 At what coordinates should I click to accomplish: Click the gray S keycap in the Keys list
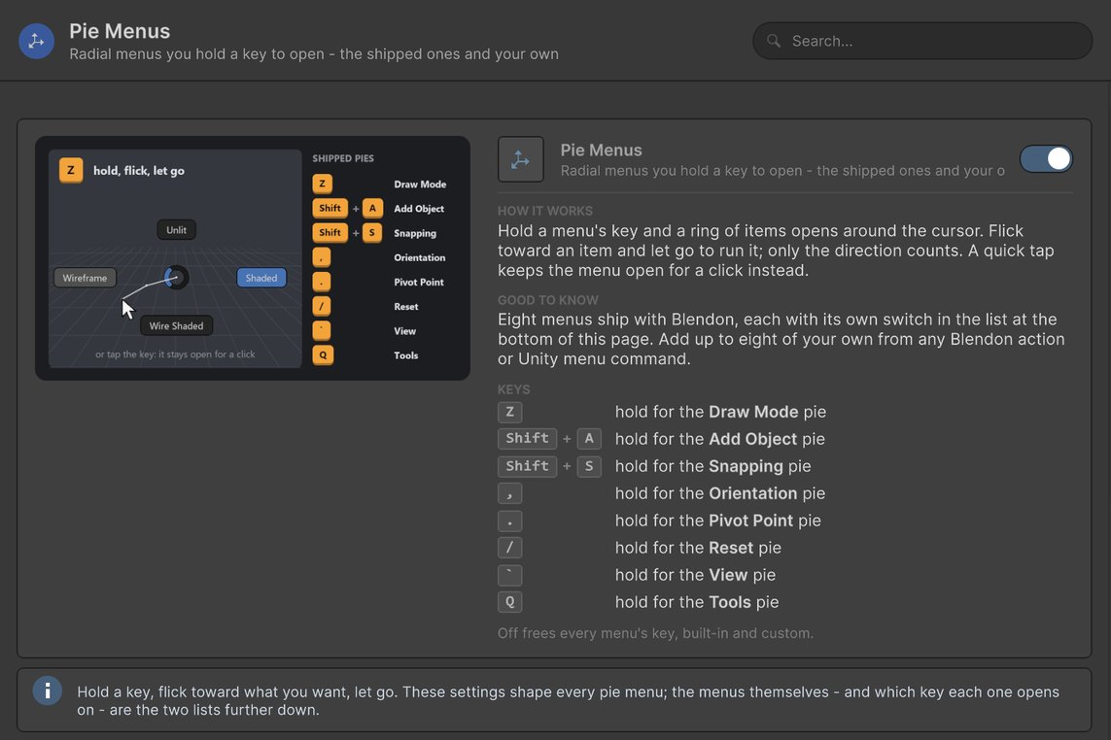tap(589, 467)
